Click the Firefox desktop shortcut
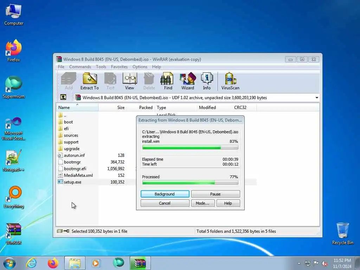The width and height of the screenshot is (360, 270). coord(14,51)
